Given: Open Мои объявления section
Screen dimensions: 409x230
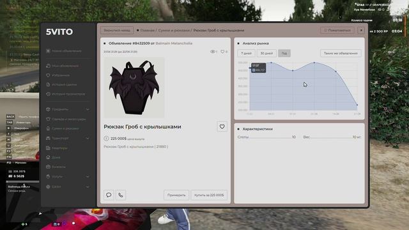Looking at the screenshot, I should coord(63,66).
